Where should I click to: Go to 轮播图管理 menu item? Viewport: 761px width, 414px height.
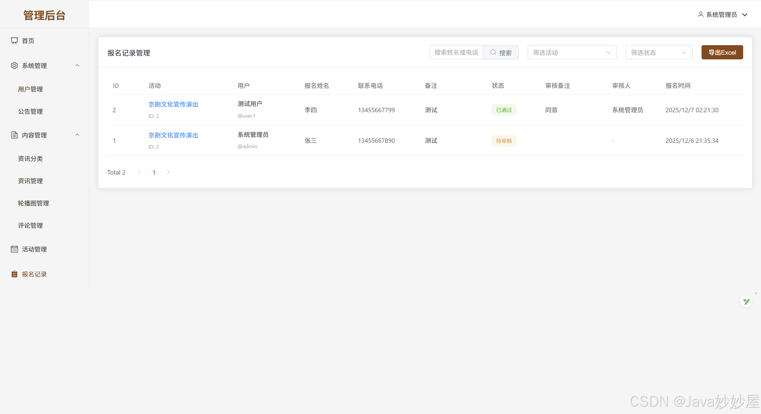[x=34, y=203]
